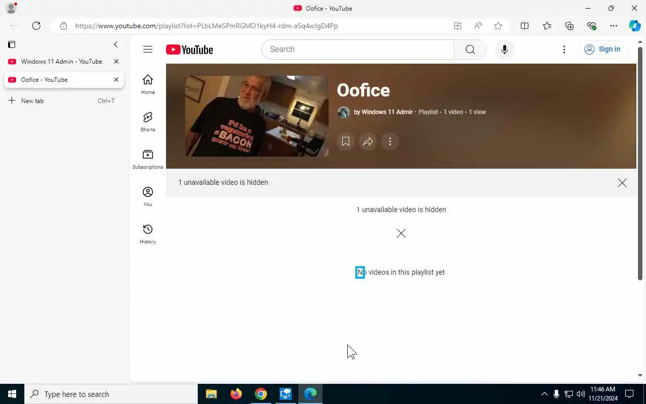Click the tab actions menu icon
The image size is (646, 404).
pos(12,44)
